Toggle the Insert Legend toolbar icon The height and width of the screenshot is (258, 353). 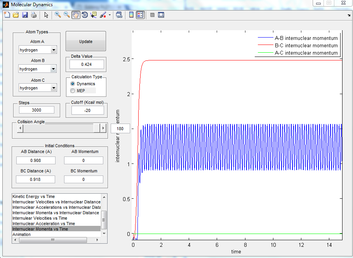140,15
